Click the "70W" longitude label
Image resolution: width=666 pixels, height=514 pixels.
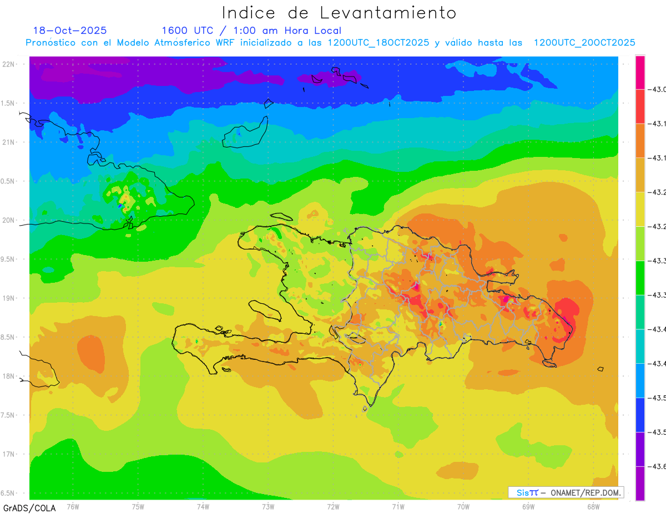[x=463, y=506]
